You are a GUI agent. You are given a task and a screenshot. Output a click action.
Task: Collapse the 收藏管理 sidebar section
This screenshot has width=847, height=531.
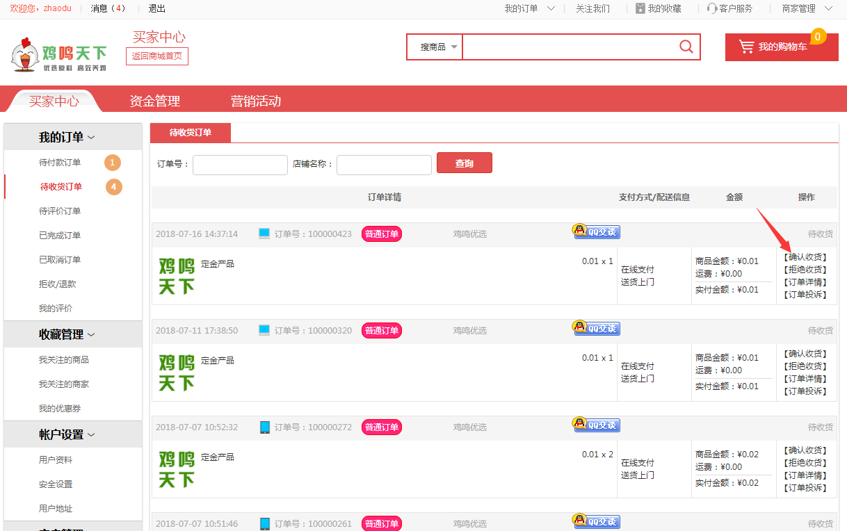67,335
